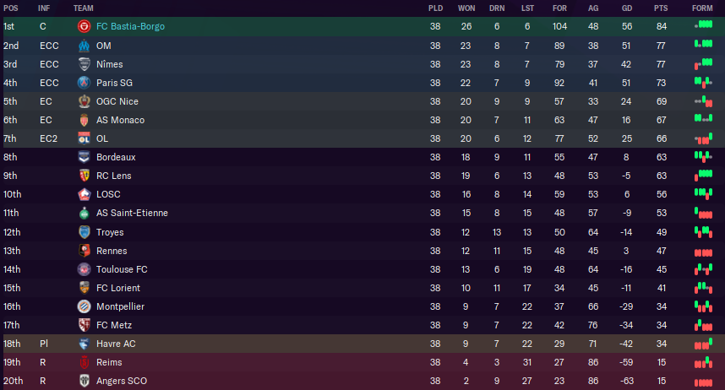Open the Bordeaux team link
The width and height of the screenshot is (725, 390).
pyautogui.click(x=116, y=157)
